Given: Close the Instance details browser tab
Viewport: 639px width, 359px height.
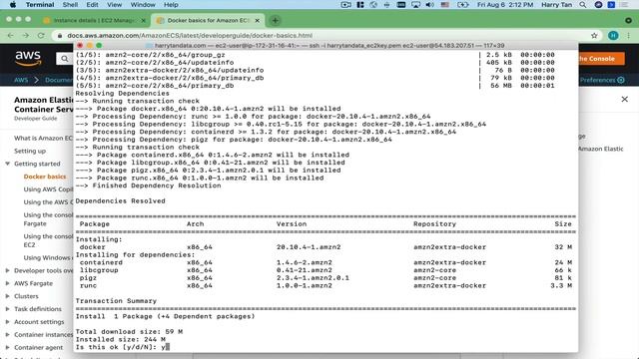Looking at the screenshot, I should pos(143,20).
